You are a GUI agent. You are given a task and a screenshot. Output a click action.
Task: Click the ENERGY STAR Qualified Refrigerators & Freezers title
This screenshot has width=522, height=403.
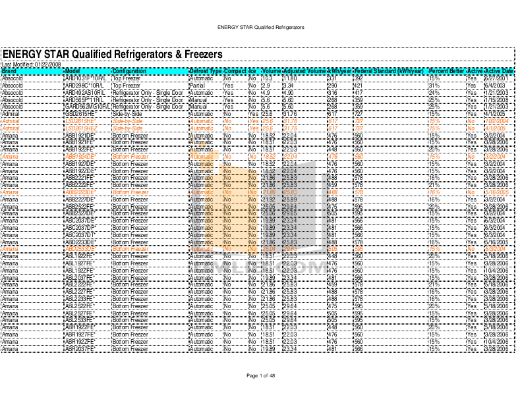(x=112, y=54)
